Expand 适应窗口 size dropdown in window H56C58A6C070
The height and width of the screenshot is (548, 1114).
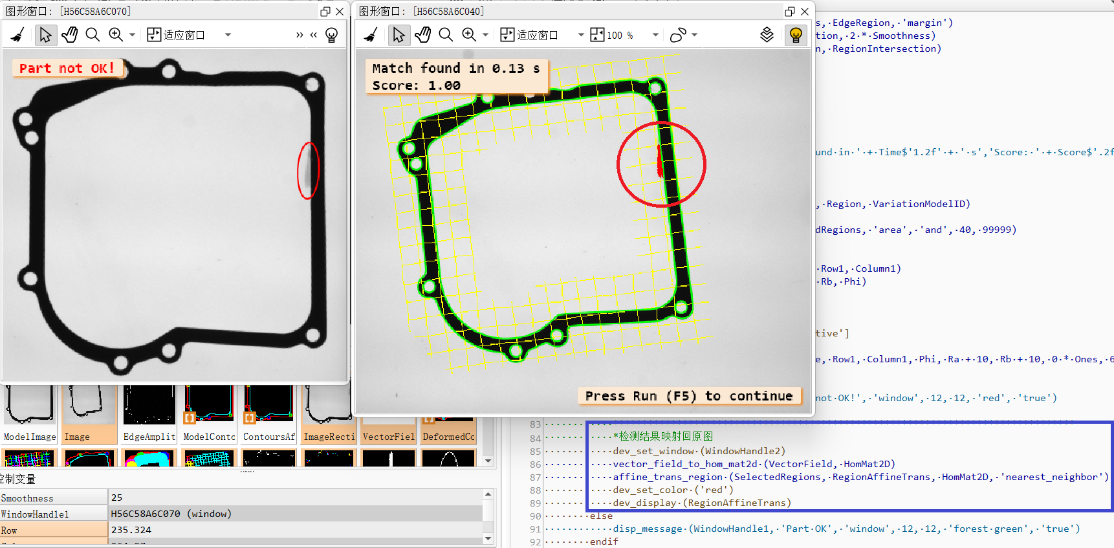228,35
